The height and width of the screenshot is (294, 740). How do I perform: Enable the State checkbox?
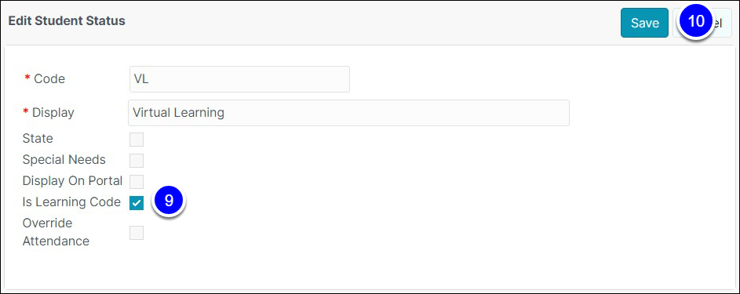point(137,140)
